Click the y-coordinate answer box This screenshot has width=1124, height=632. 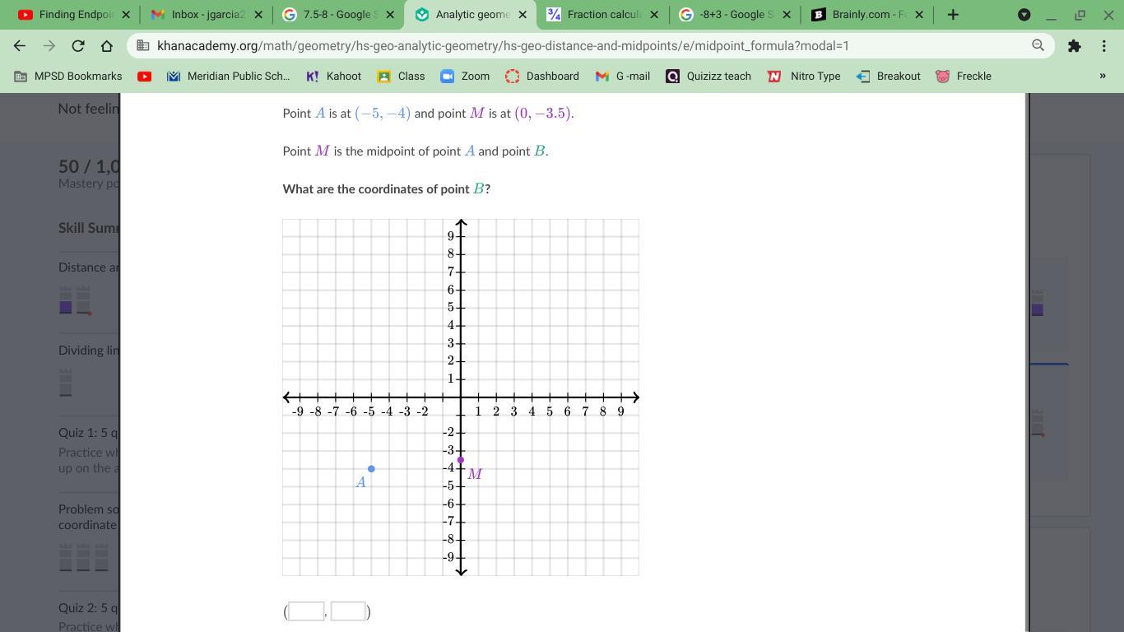[348, 611]
